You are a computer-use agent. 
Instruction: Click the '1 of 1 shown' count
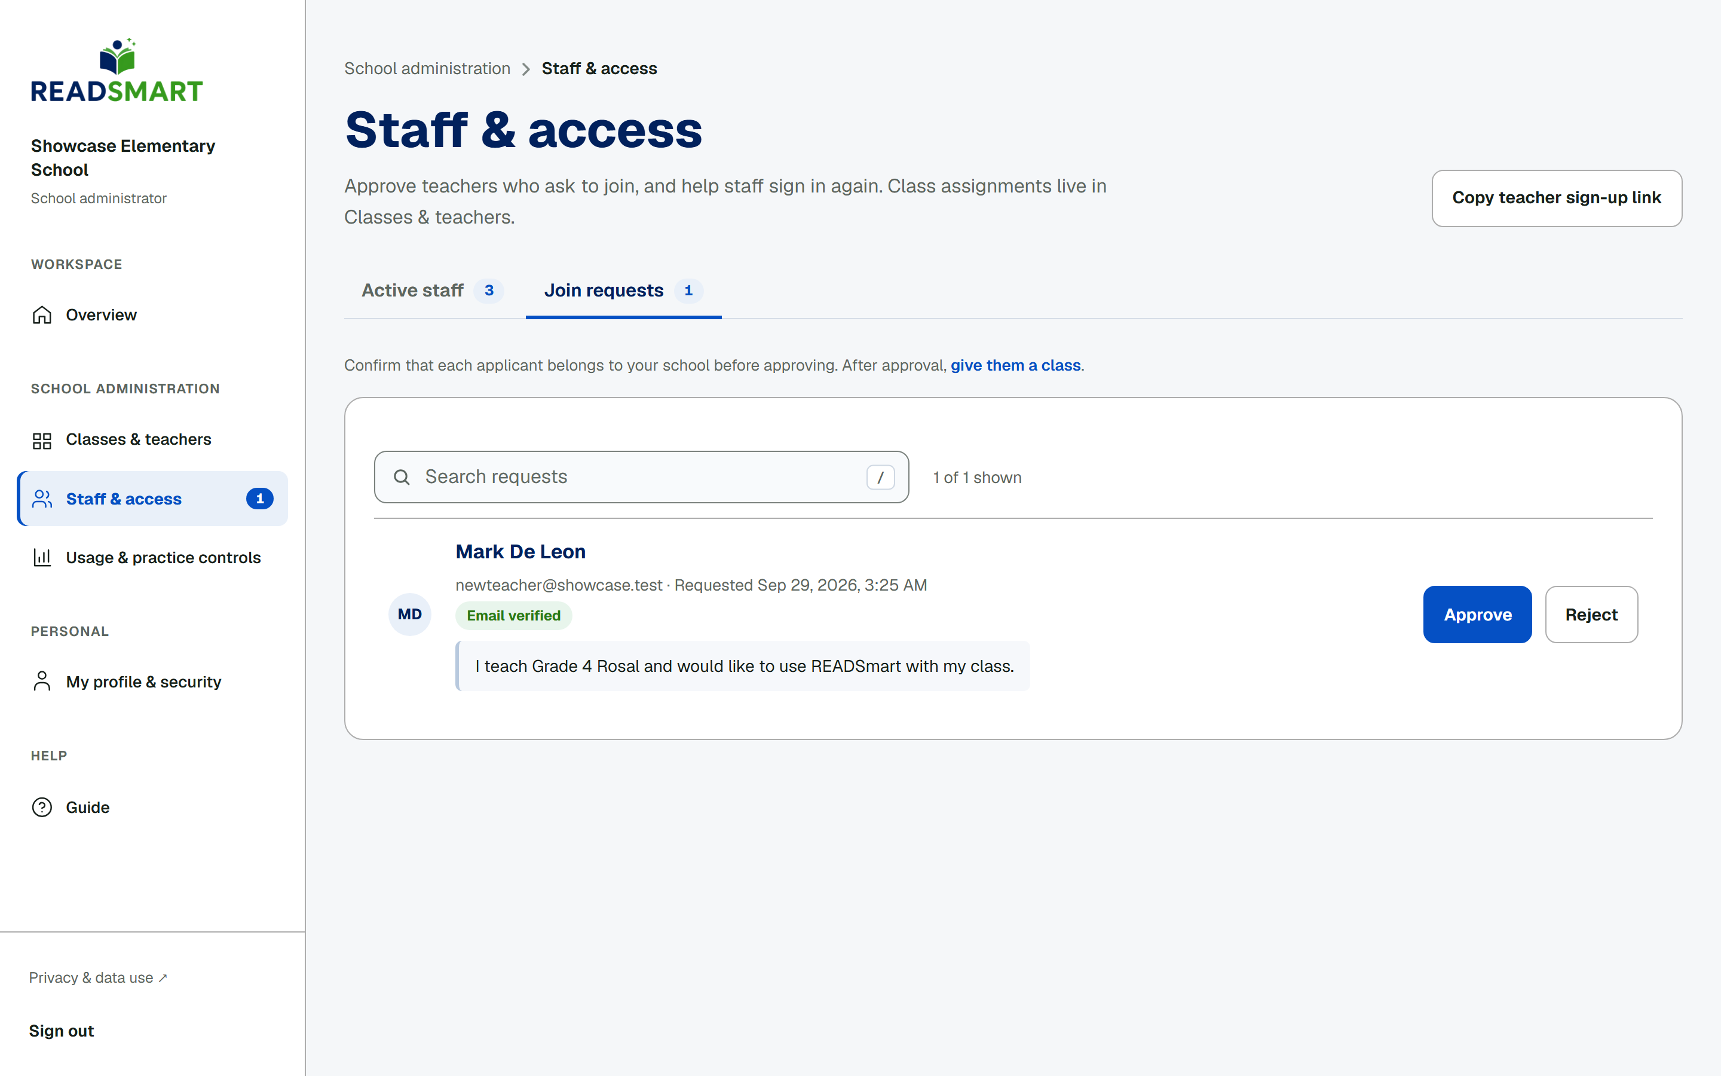tap(977, 478)
